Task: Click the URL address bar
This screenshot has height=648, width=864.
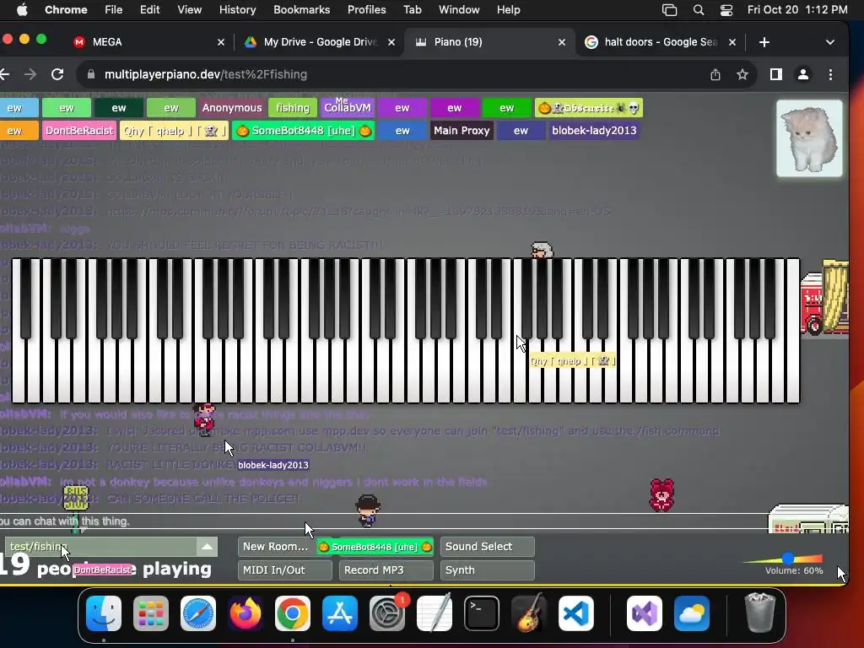Action: [x=392, y=74]
